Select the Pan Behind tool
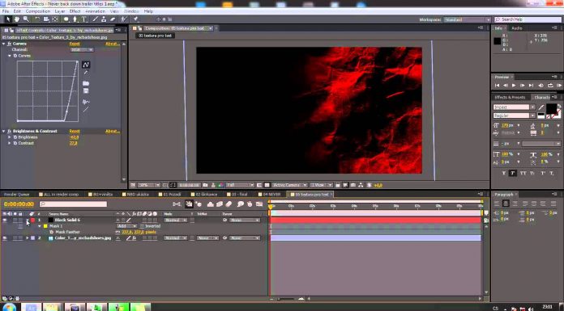The image size is (564, 311). point(55,19)
